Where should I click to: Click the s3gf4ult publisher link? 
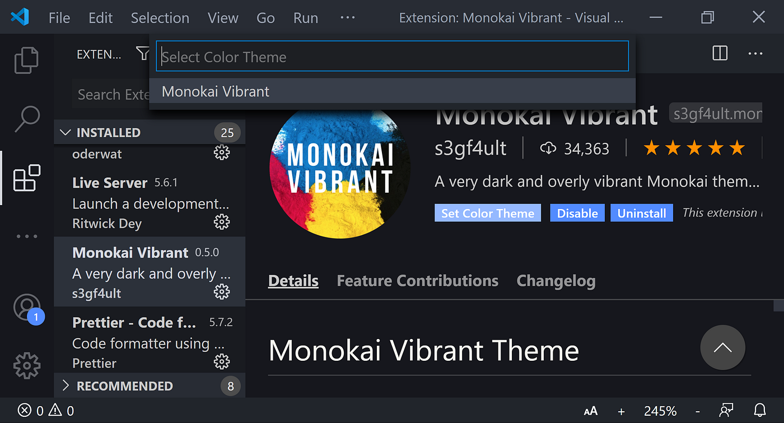pos(470,148)
